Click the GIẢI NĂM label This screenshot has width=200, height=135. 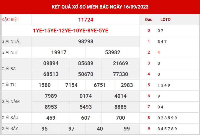(11, 101)
